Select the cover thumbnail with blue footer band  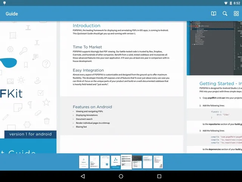(116, 162)
